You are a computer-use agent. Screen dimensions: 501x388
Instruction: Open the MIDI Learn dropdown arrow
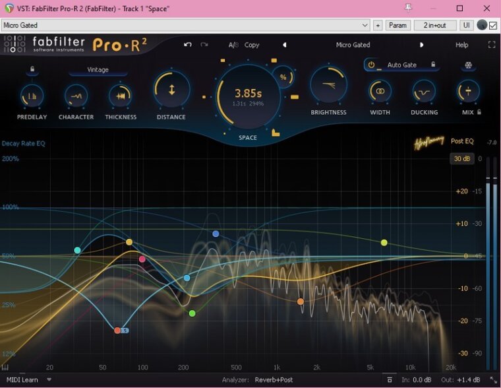pos(49,380)
